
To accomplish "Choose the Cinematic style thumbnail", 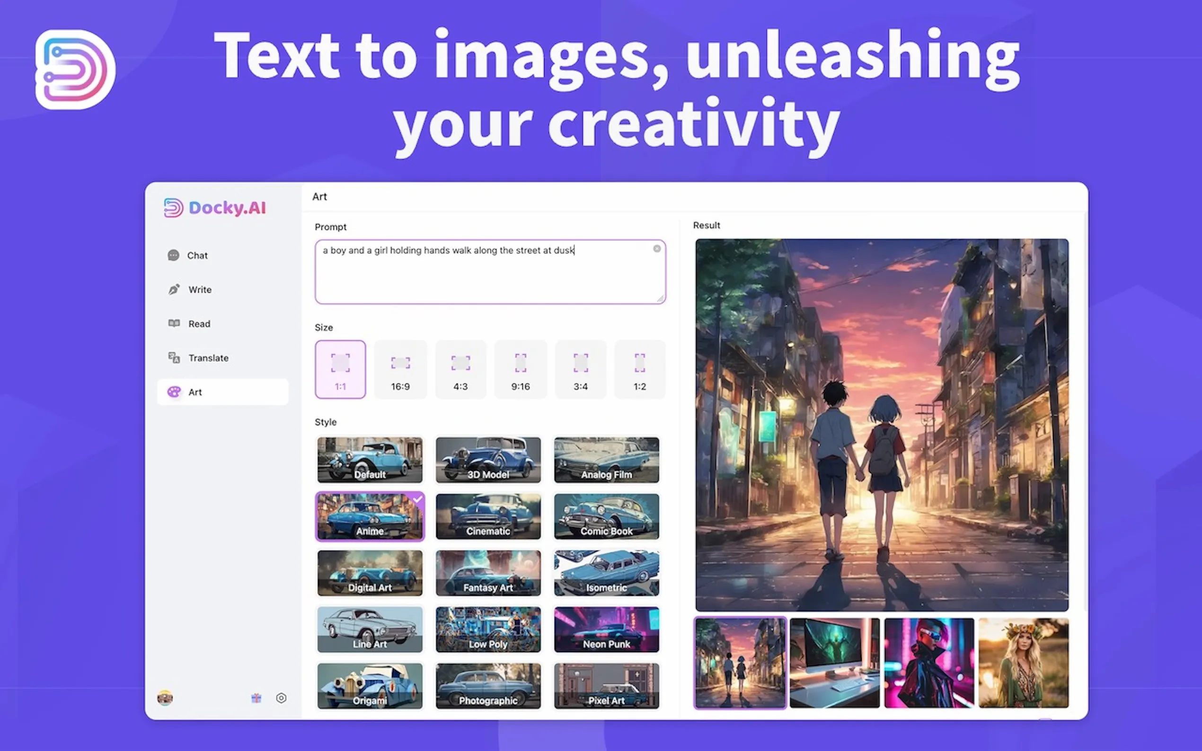I will (x=488, y=516).
